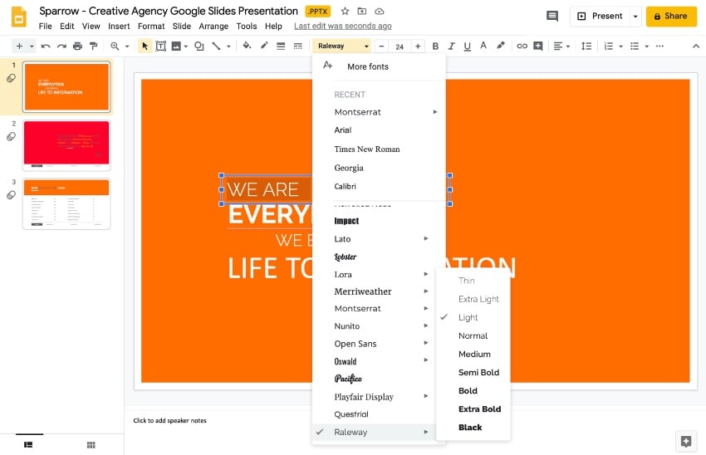This screenshot has height=455, width=706.
Task: Open comment history icon
Action: (552, 16)
